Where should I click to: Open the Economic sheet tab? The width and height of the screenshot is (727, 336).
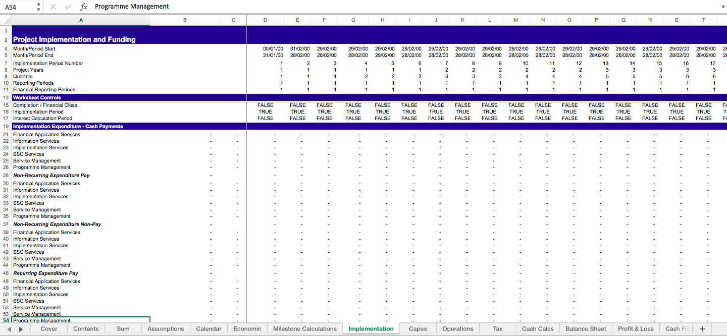pos(247,329)
